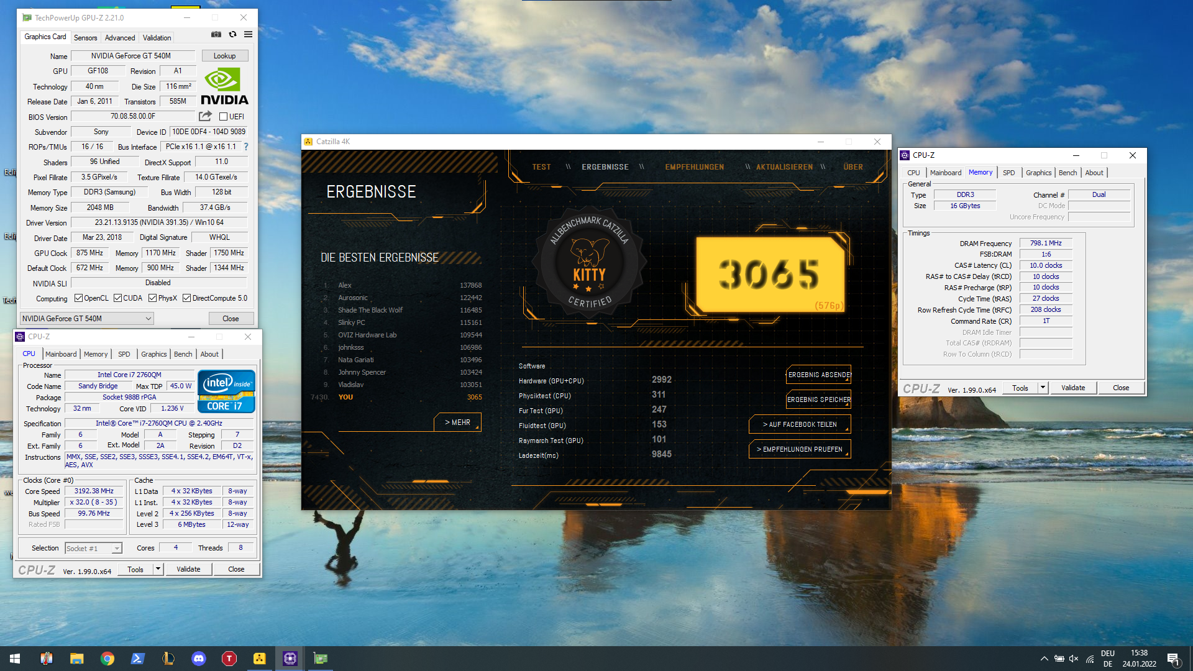Toggle the UEFI checkbox in GPU-Z

(223, 117)
